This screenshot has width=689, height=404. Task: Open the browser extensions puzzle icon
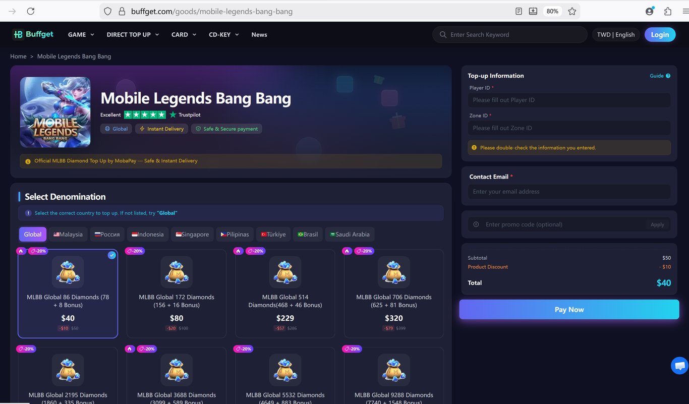point(668,11)
